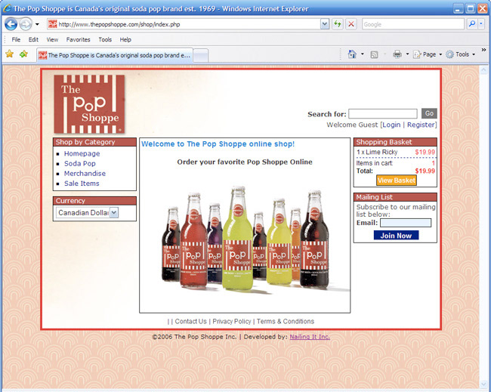Expand the command bar overflow chevron
Image resolution: width=491 pixels, height=392 pixels.
point(483,50)
